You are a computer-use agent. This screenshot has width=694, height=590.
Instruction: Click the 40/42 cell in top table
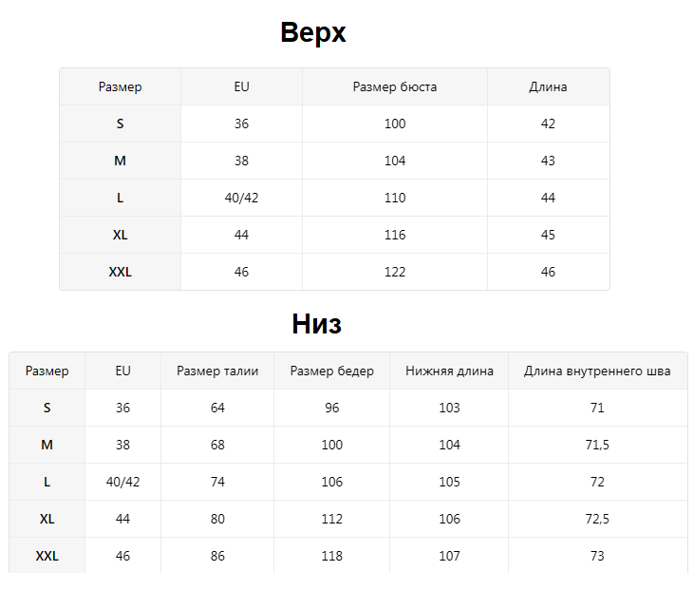242,198
